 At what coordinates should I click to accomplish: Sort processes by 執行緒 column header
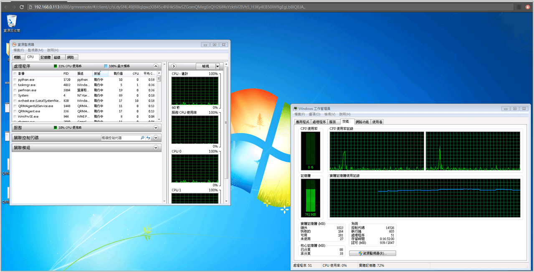tap(116, 74)
